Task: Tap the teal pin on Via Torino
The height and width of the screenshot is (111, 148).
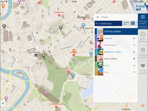Action: click(x=83, y=26)
